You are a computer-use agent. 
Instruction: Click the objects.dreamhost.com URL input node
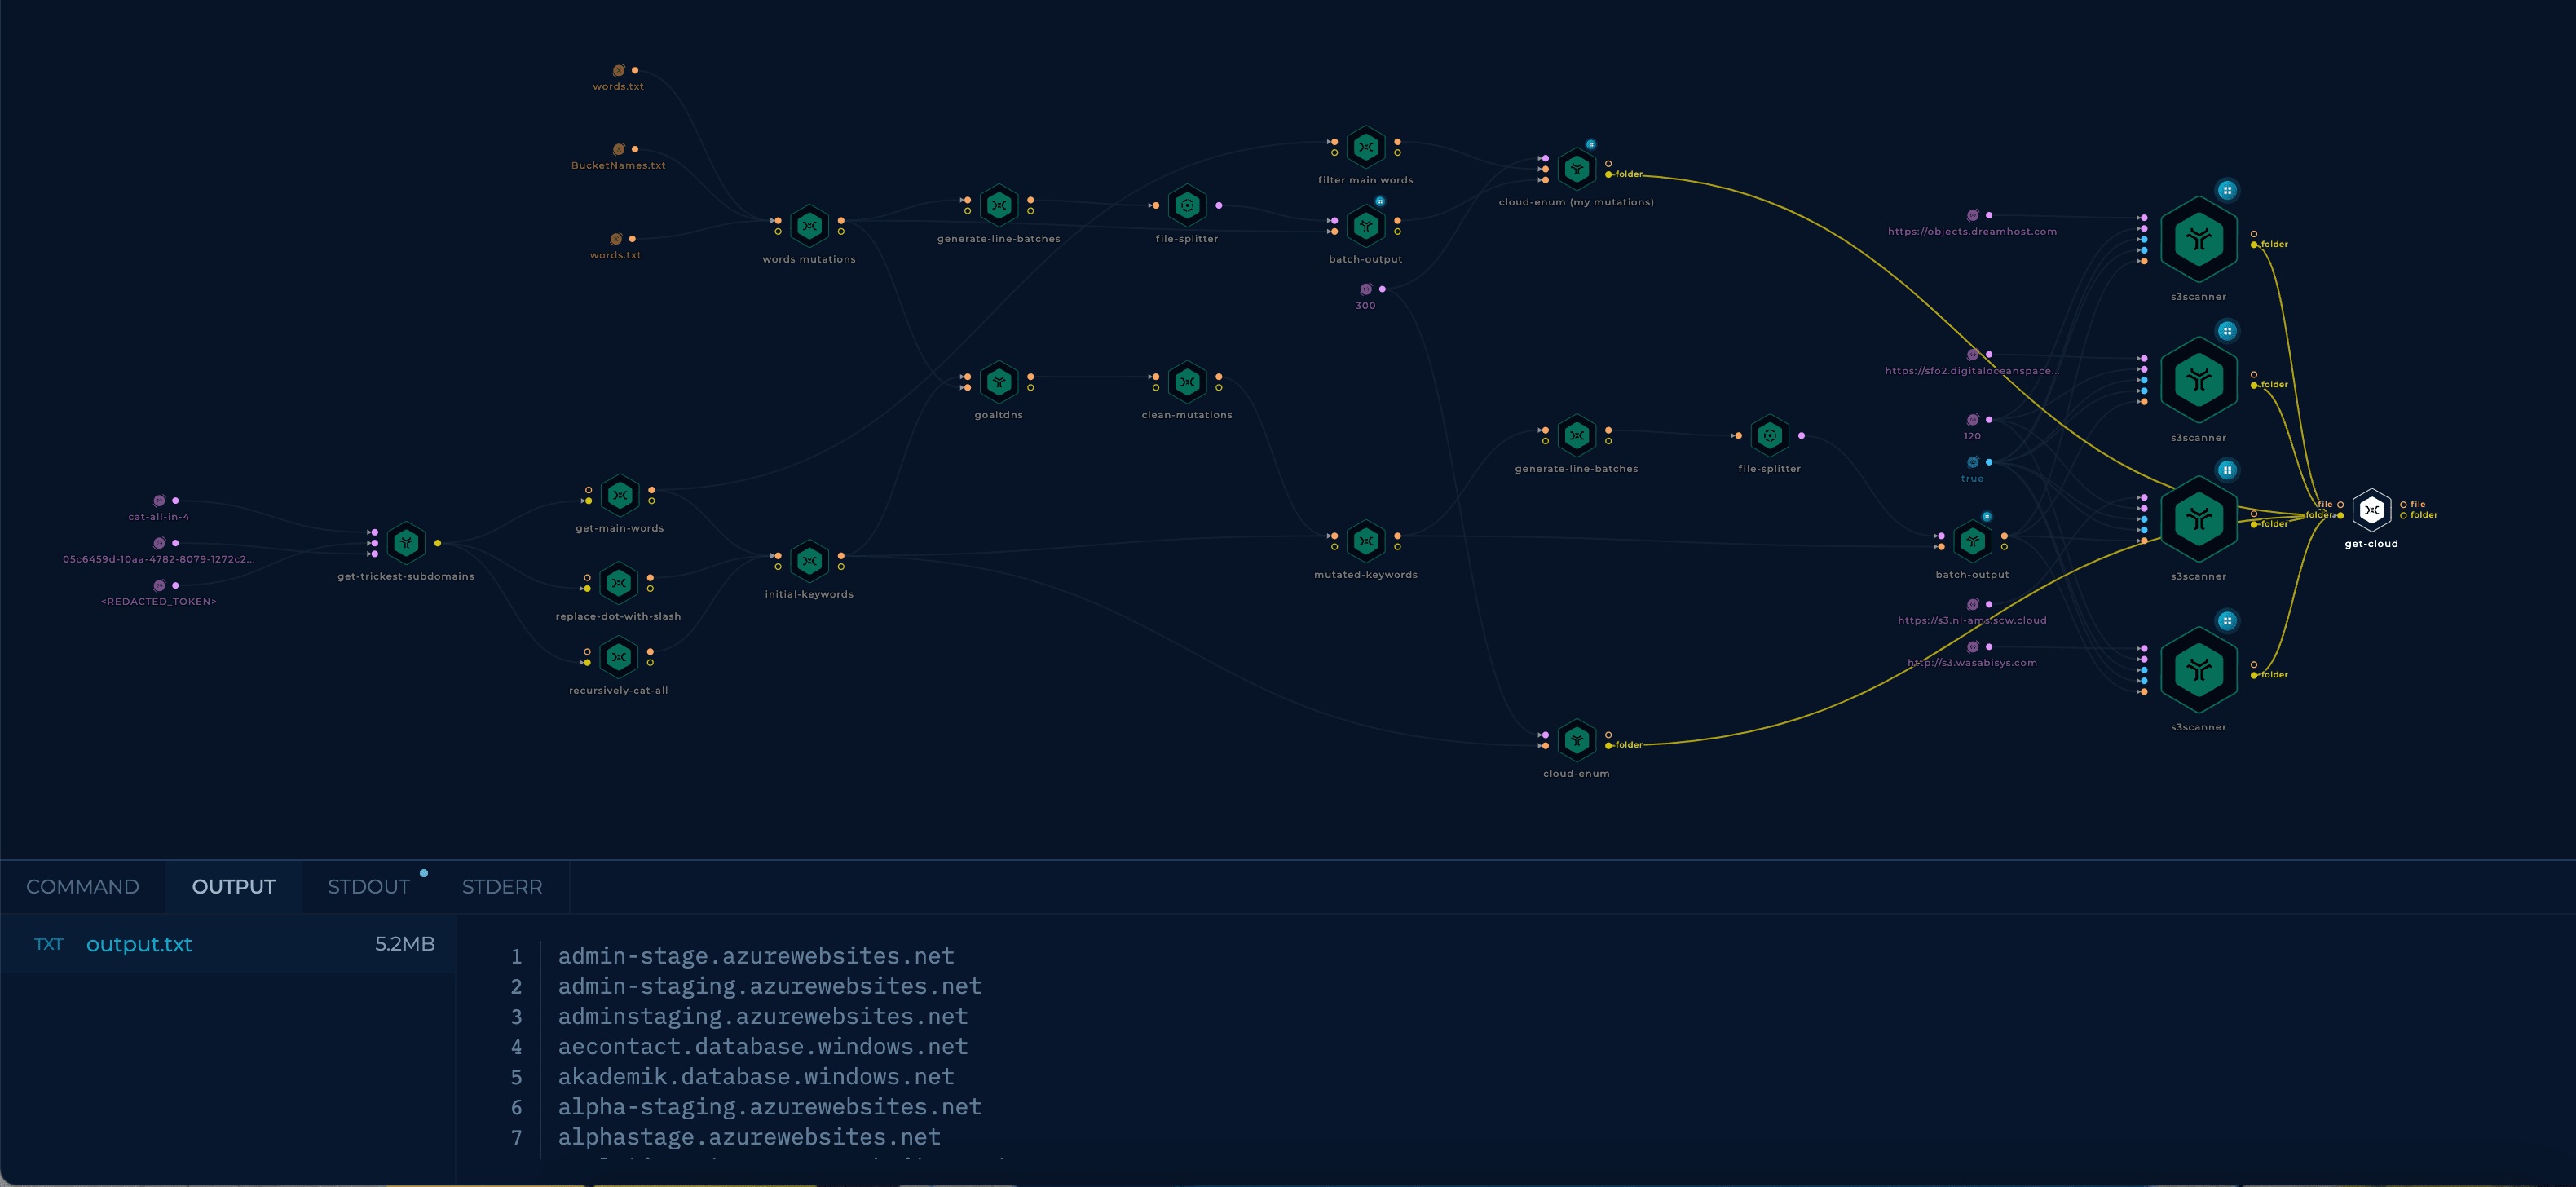point(1972,215)
